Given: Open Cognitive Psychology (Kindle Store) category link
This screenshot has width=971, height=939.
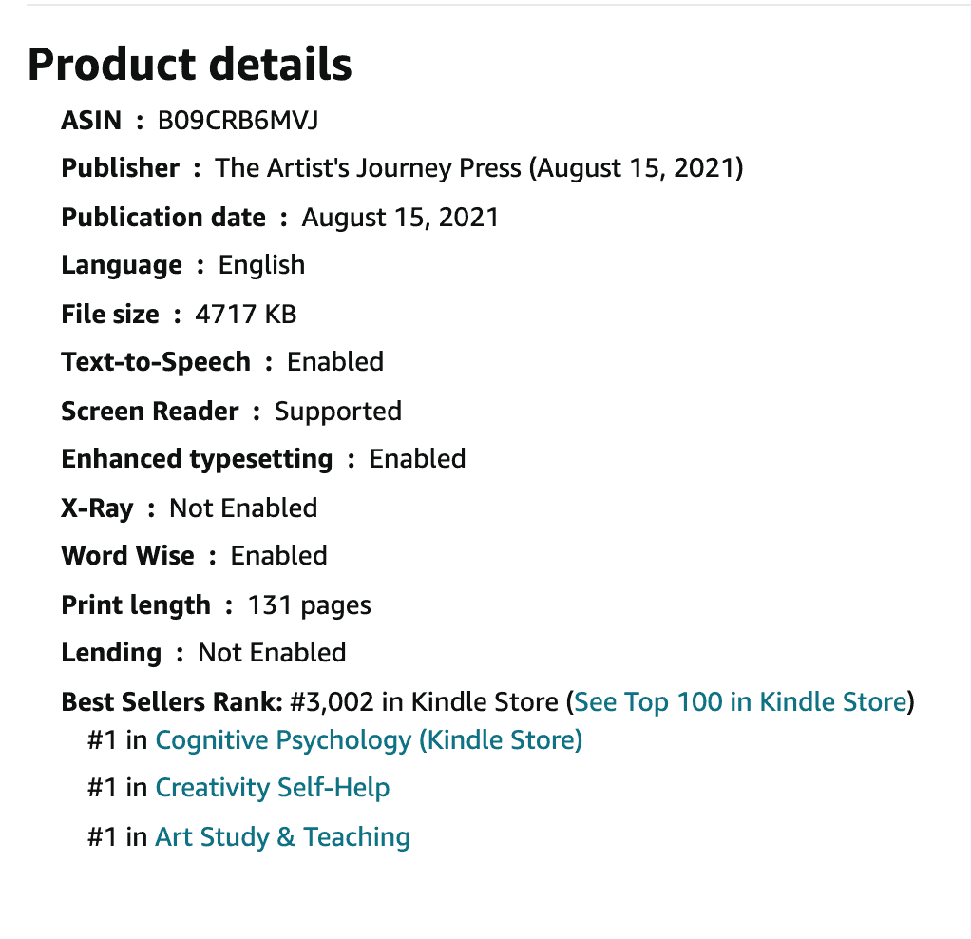Looking at the screenshot, I should point(369,740).
